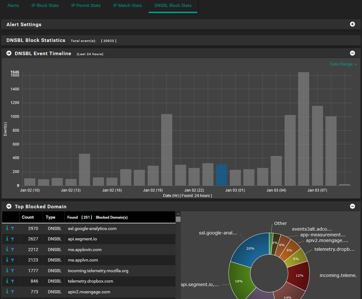This screenshot has height=299, width=362.
Task: Show info for ms.applovin.com row
Action: click(7, 249)
